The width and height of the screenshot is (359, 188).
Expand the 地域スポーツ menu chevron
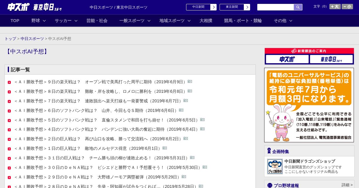pyautogui.click(x=189, y=21)
